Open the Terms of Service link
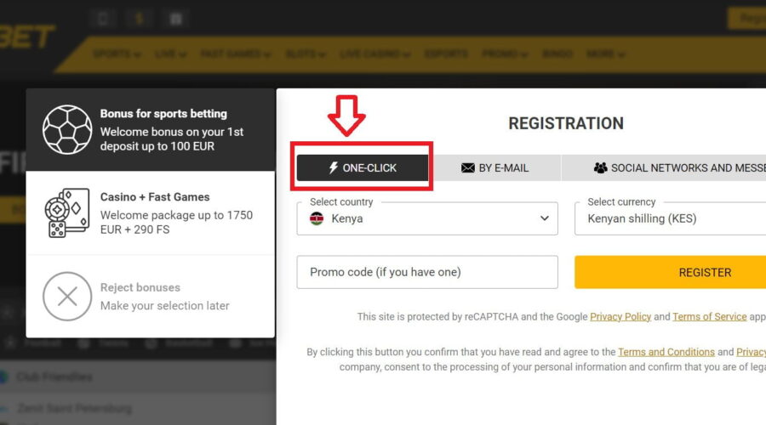Screen dimensions: 766x425 click(709, 317)
